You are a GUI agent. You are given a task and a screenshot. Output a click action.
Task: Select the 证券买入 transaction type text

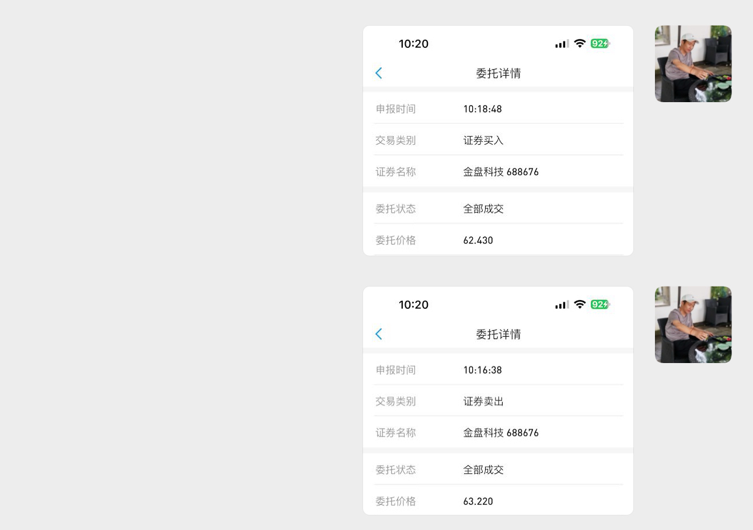[483, 141]
